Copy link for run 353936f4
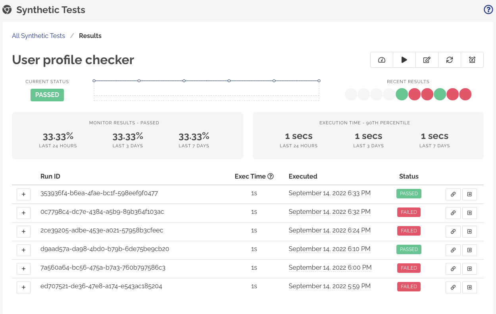Image resolution: width=496 pixels, height=314 pixels. coord(453,194)
